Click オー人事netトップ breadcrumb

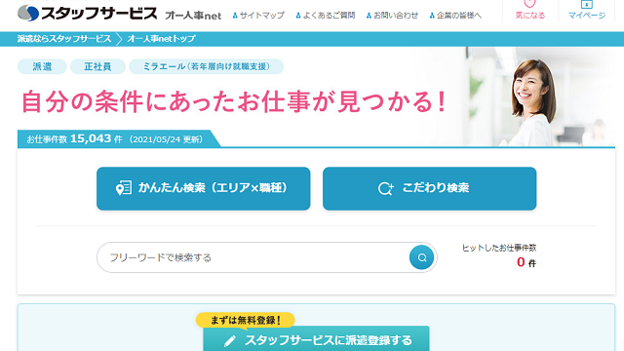click(161, 39)
